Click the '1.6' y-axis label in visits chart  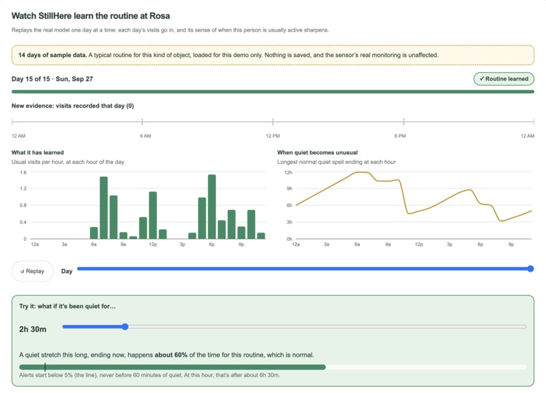pos(23,172)
